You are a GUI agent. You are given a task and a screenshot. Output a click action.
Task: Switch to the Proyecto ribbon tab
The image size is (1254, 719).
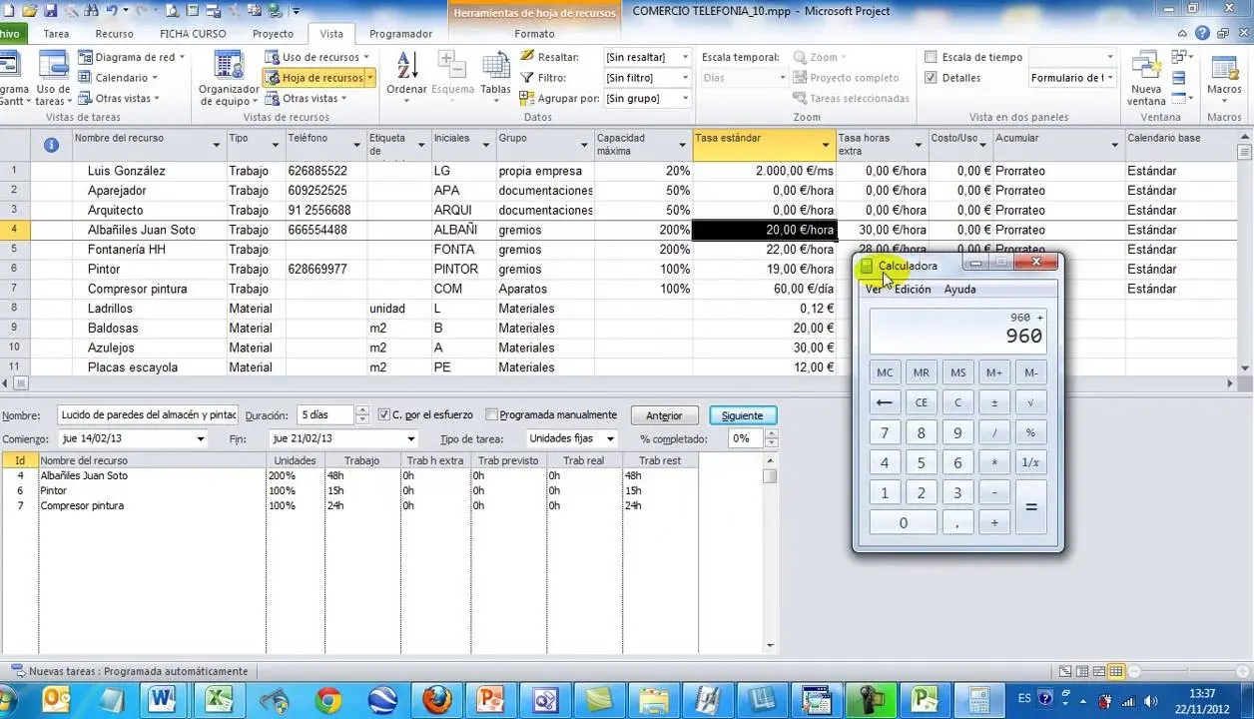pyautogui.click(x=273, y=33)
